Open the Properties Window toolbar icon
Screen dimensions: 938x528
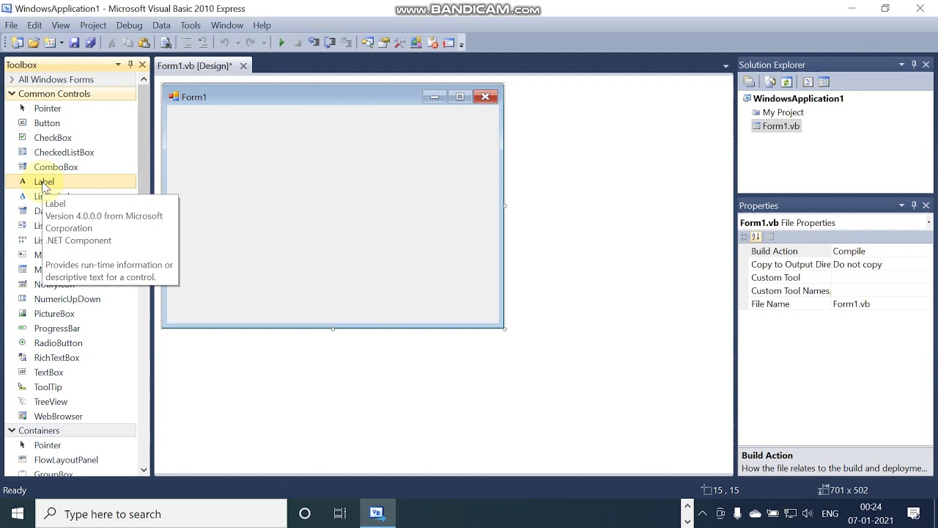[384, 43]
